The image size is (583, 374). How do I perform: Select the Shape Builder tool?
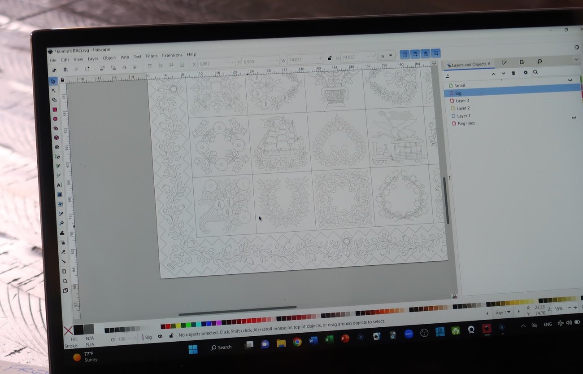point(54,100)
